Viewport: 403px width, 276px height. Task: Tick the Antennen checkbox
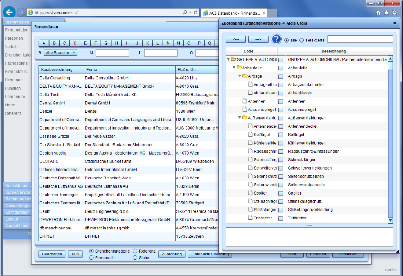pyautogui.click(x=281, y=101)
